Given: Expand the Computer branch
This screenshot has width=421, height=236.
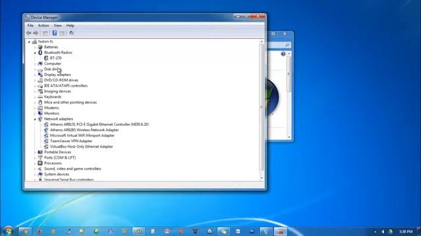Looking at the screenshot, I should [x=35, y=64].
